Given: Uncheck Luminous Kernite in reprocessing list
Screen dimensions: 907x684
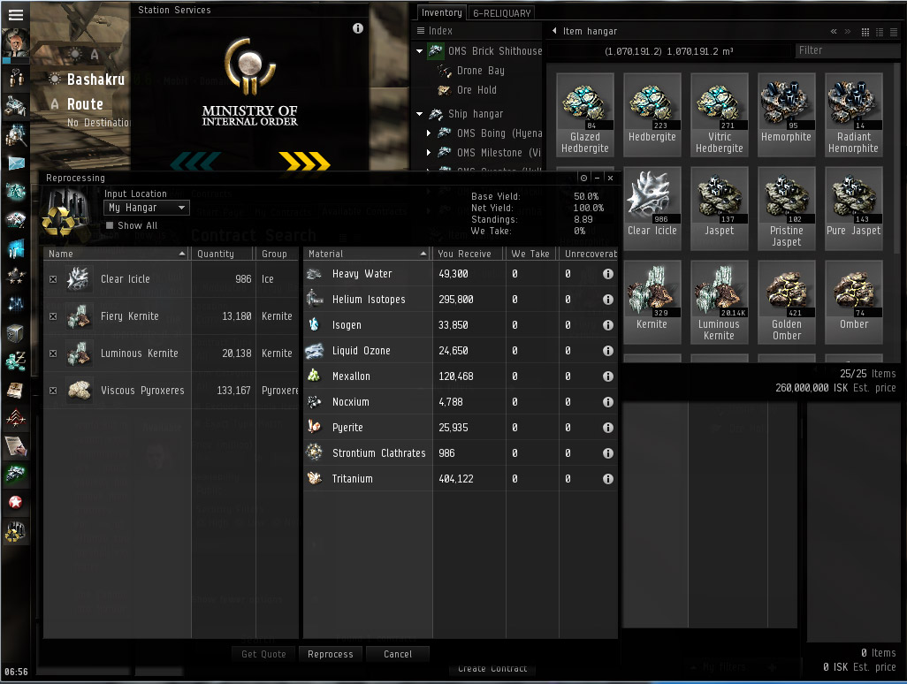Looking at the screenshot, I should pyautogui.click(x=53, y=353).
